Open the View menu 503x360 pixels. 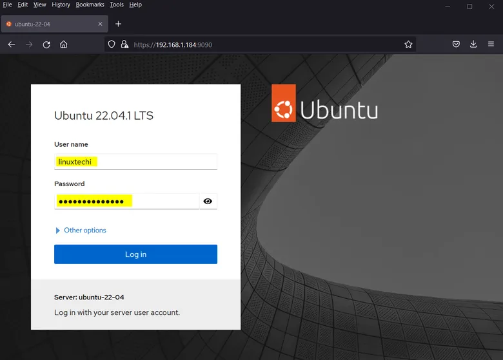(x=39, y=5)
